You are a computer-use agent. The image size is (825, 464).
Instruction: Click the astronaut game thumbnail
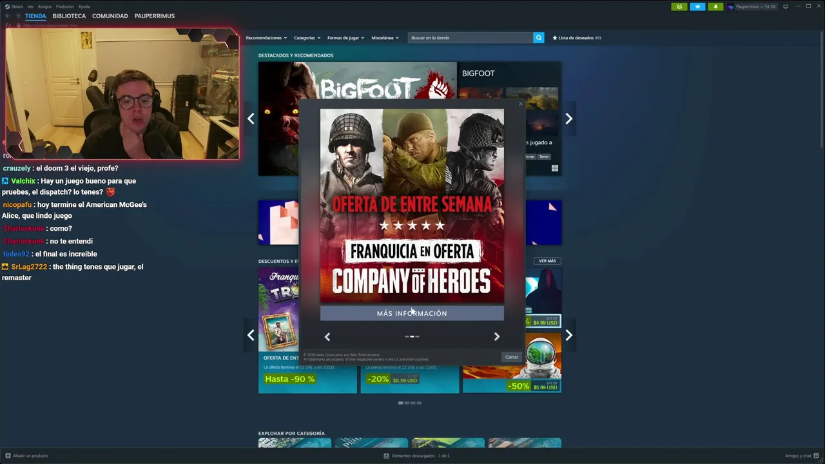pos(542,356)
